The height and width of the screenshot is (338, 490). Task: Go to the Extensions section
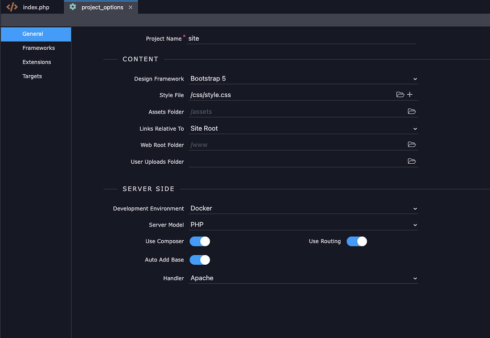click(x=36, y=62)
